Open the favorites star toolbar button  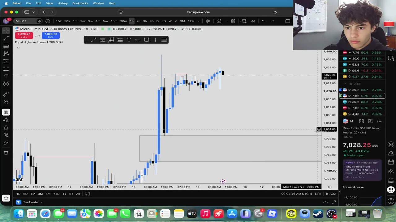click(6, 198)
